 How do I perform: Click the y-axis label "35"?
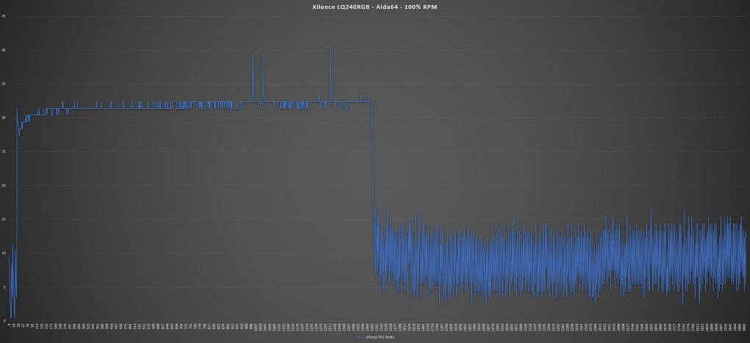pyautogui.click(x=4, y=84)
